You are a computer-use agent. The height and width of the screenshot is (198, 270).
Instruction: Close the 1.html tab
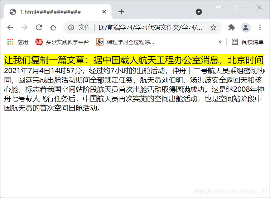tap(104, 12)
